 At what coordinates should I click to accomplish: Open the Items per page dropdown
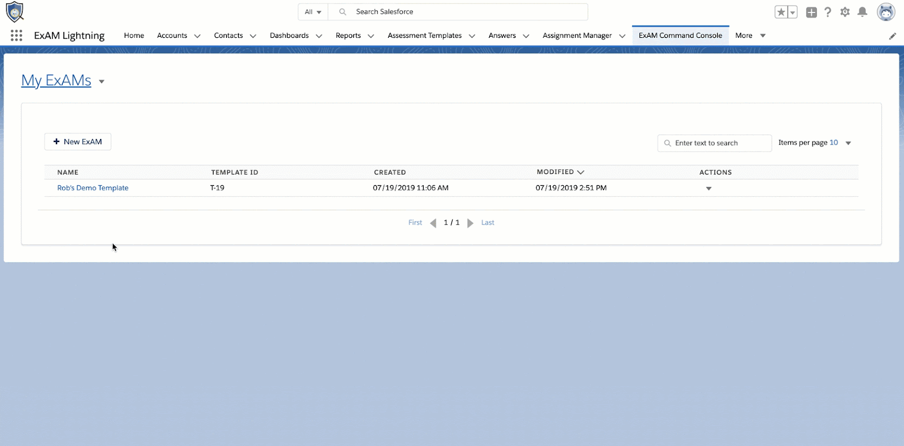848,143
